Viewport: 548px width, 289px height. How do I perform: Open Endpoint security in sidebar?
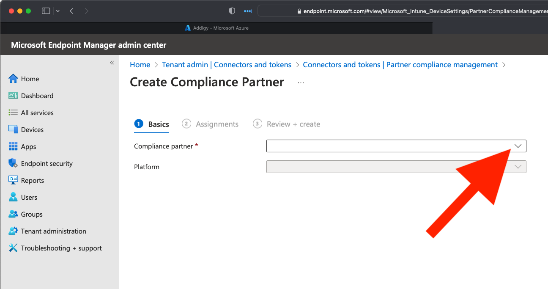pos(47,163)
